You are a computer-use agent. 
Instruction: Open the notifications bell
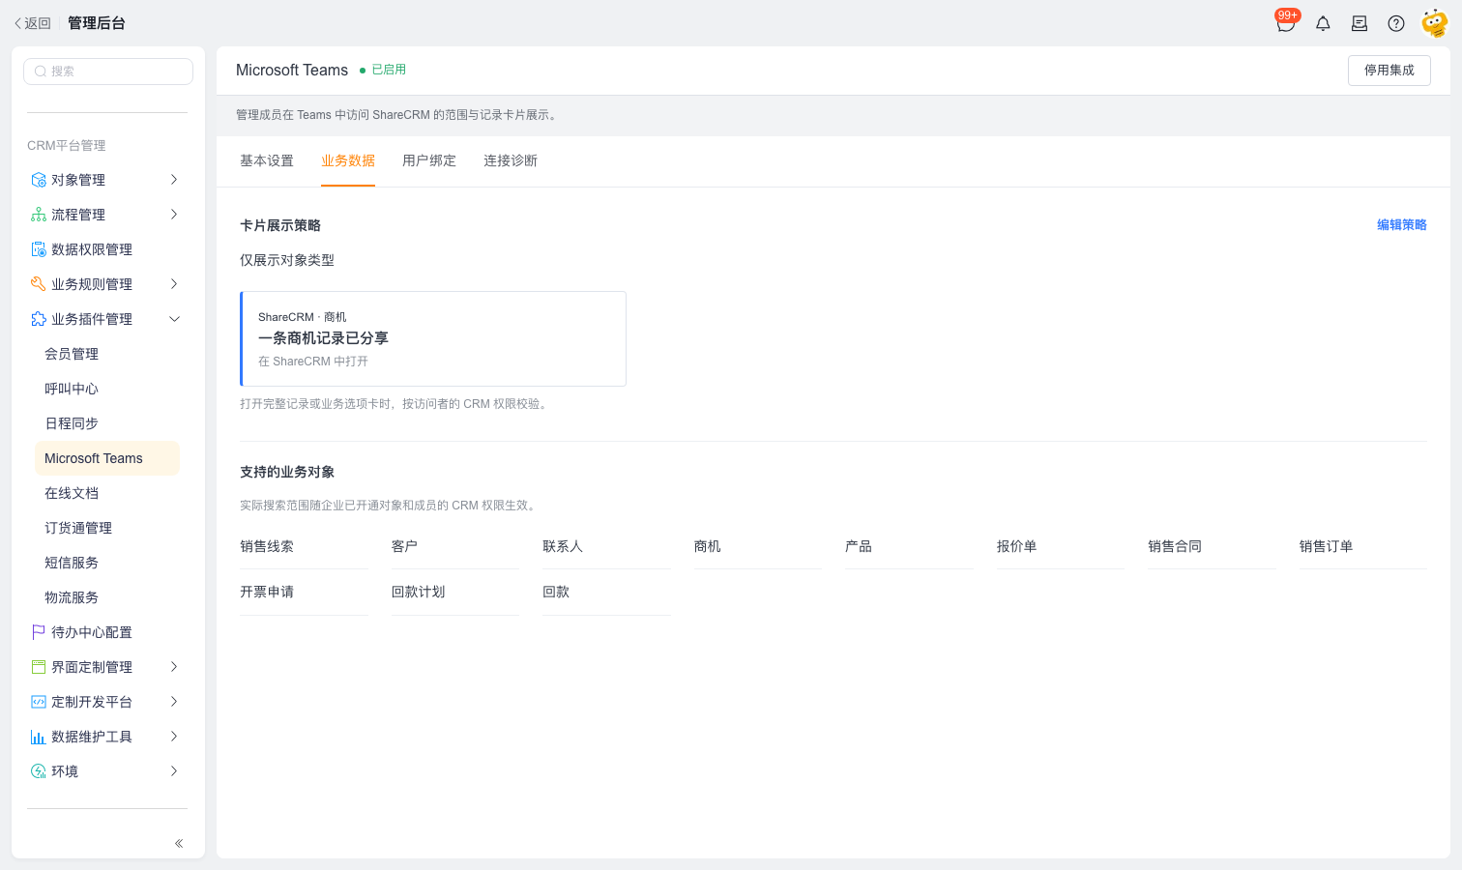point(1323,23)
